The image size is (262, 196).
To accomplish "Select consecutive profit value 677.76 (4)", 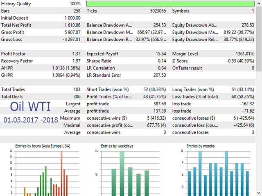I will click(156, 125).
